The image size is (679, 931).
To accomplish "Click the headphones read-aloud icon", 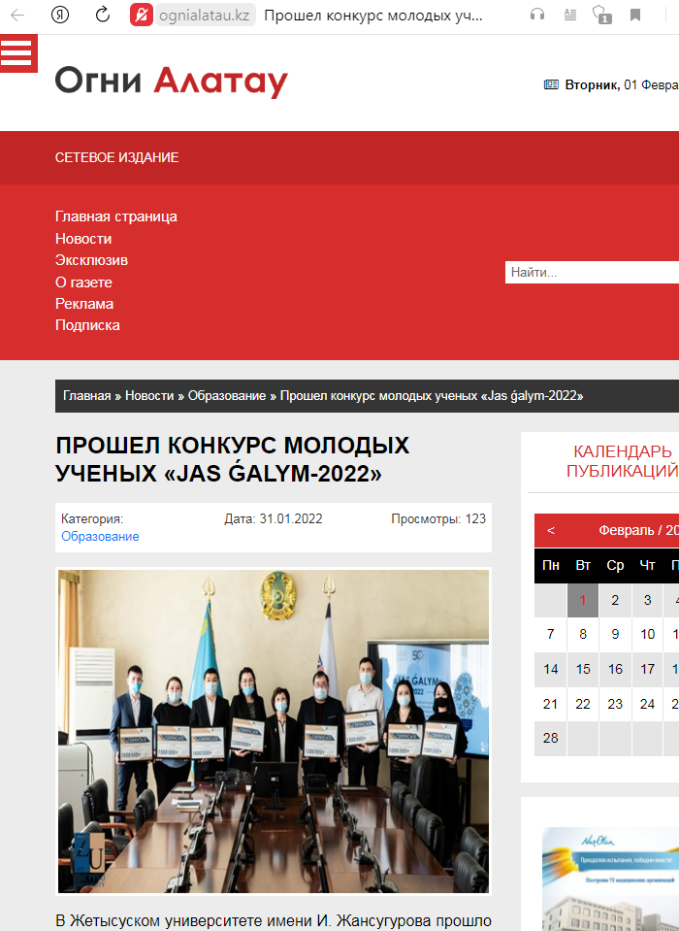I will [x=537, y=15].
